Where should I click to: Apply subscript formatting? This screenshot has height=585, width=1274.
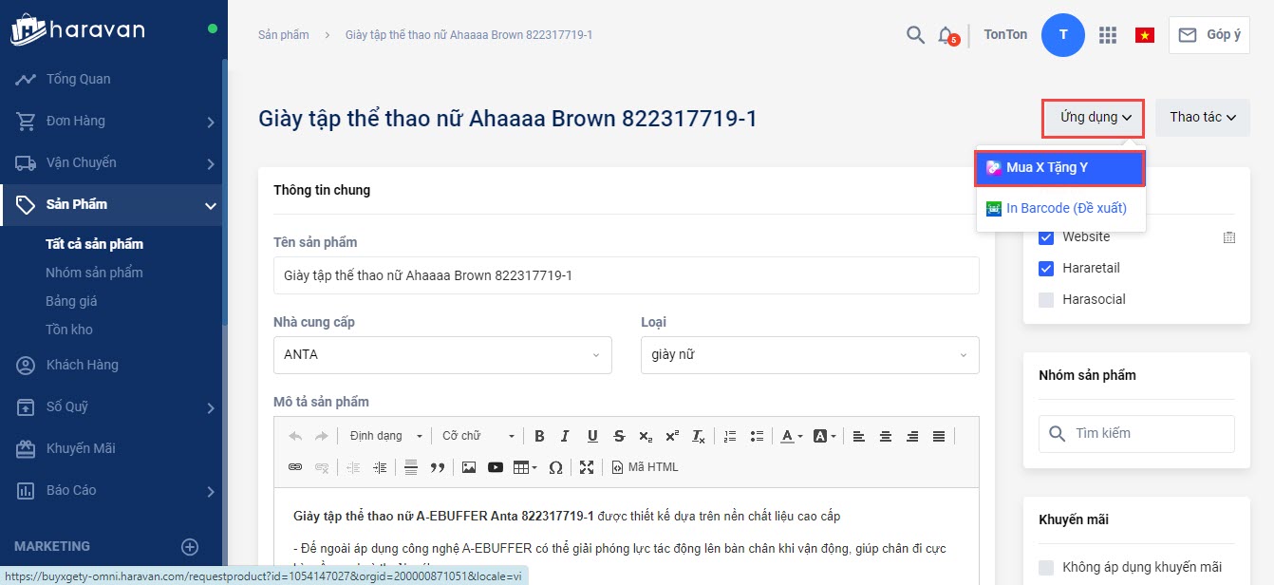click(x=646, y=436)
